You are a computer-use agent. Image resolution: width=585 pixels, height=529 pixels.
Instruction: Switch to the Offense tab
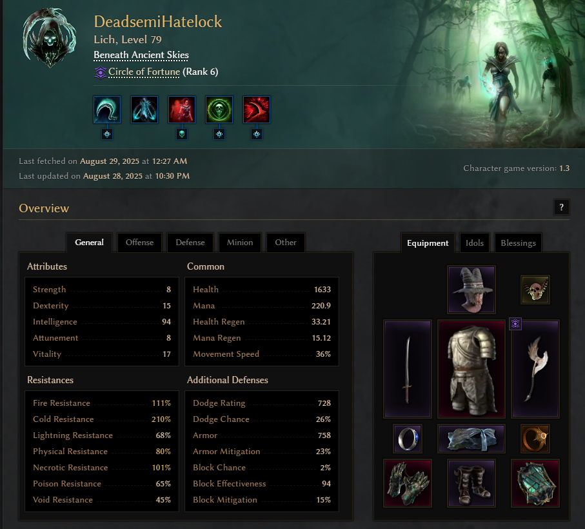(139, 243)
